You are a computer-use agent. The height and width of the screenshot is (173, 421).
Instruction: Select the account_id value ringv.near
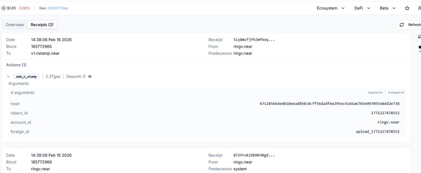click(x=388, y=122)
